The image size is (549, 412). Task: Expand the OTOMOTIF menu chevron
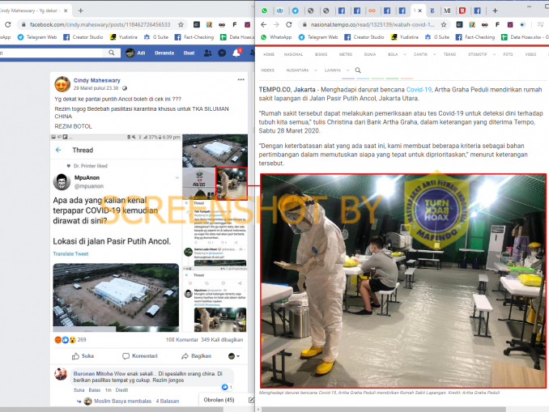495,54
